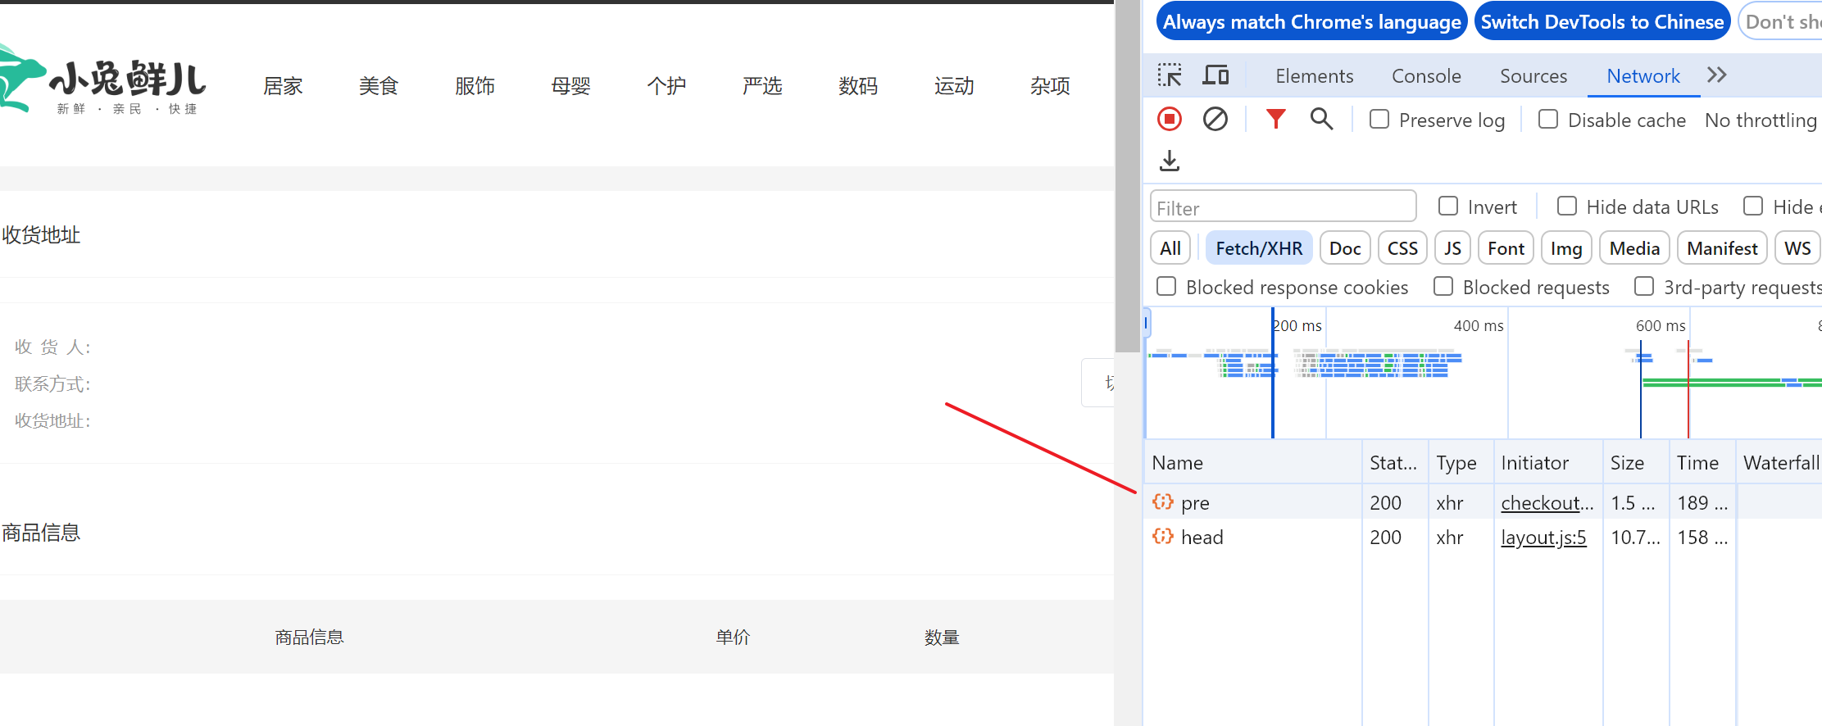Sort by the Status column header

(x=1394, y=462)
